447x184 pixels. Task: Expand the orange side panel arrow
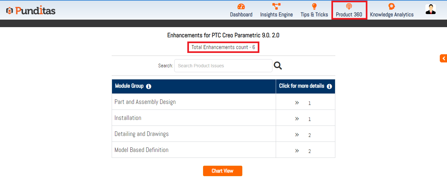point(443,59)
